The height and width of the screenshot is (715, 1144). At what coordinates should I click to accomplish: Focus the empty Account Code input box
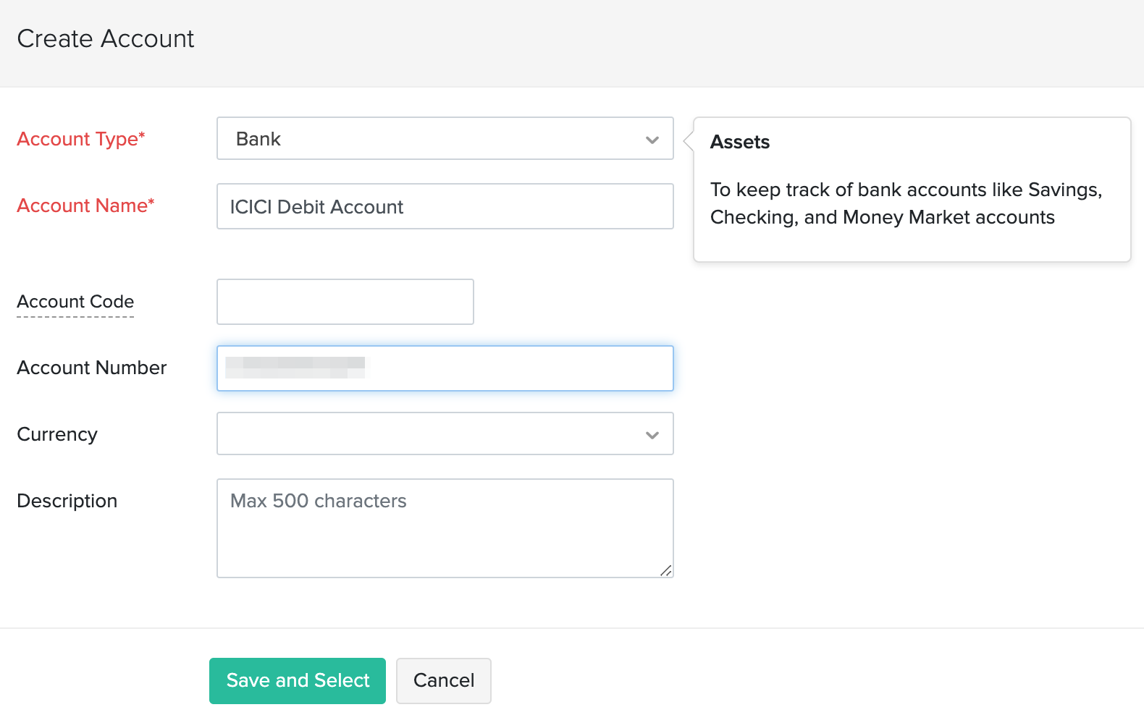(x=345, y=302)
